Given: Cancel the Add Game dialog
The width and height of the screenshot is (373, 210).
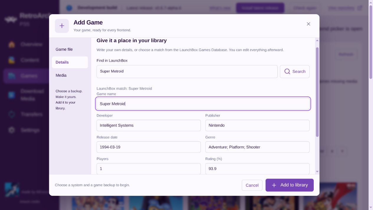Looking at the screenshot, I should click(x=252, y=185).
